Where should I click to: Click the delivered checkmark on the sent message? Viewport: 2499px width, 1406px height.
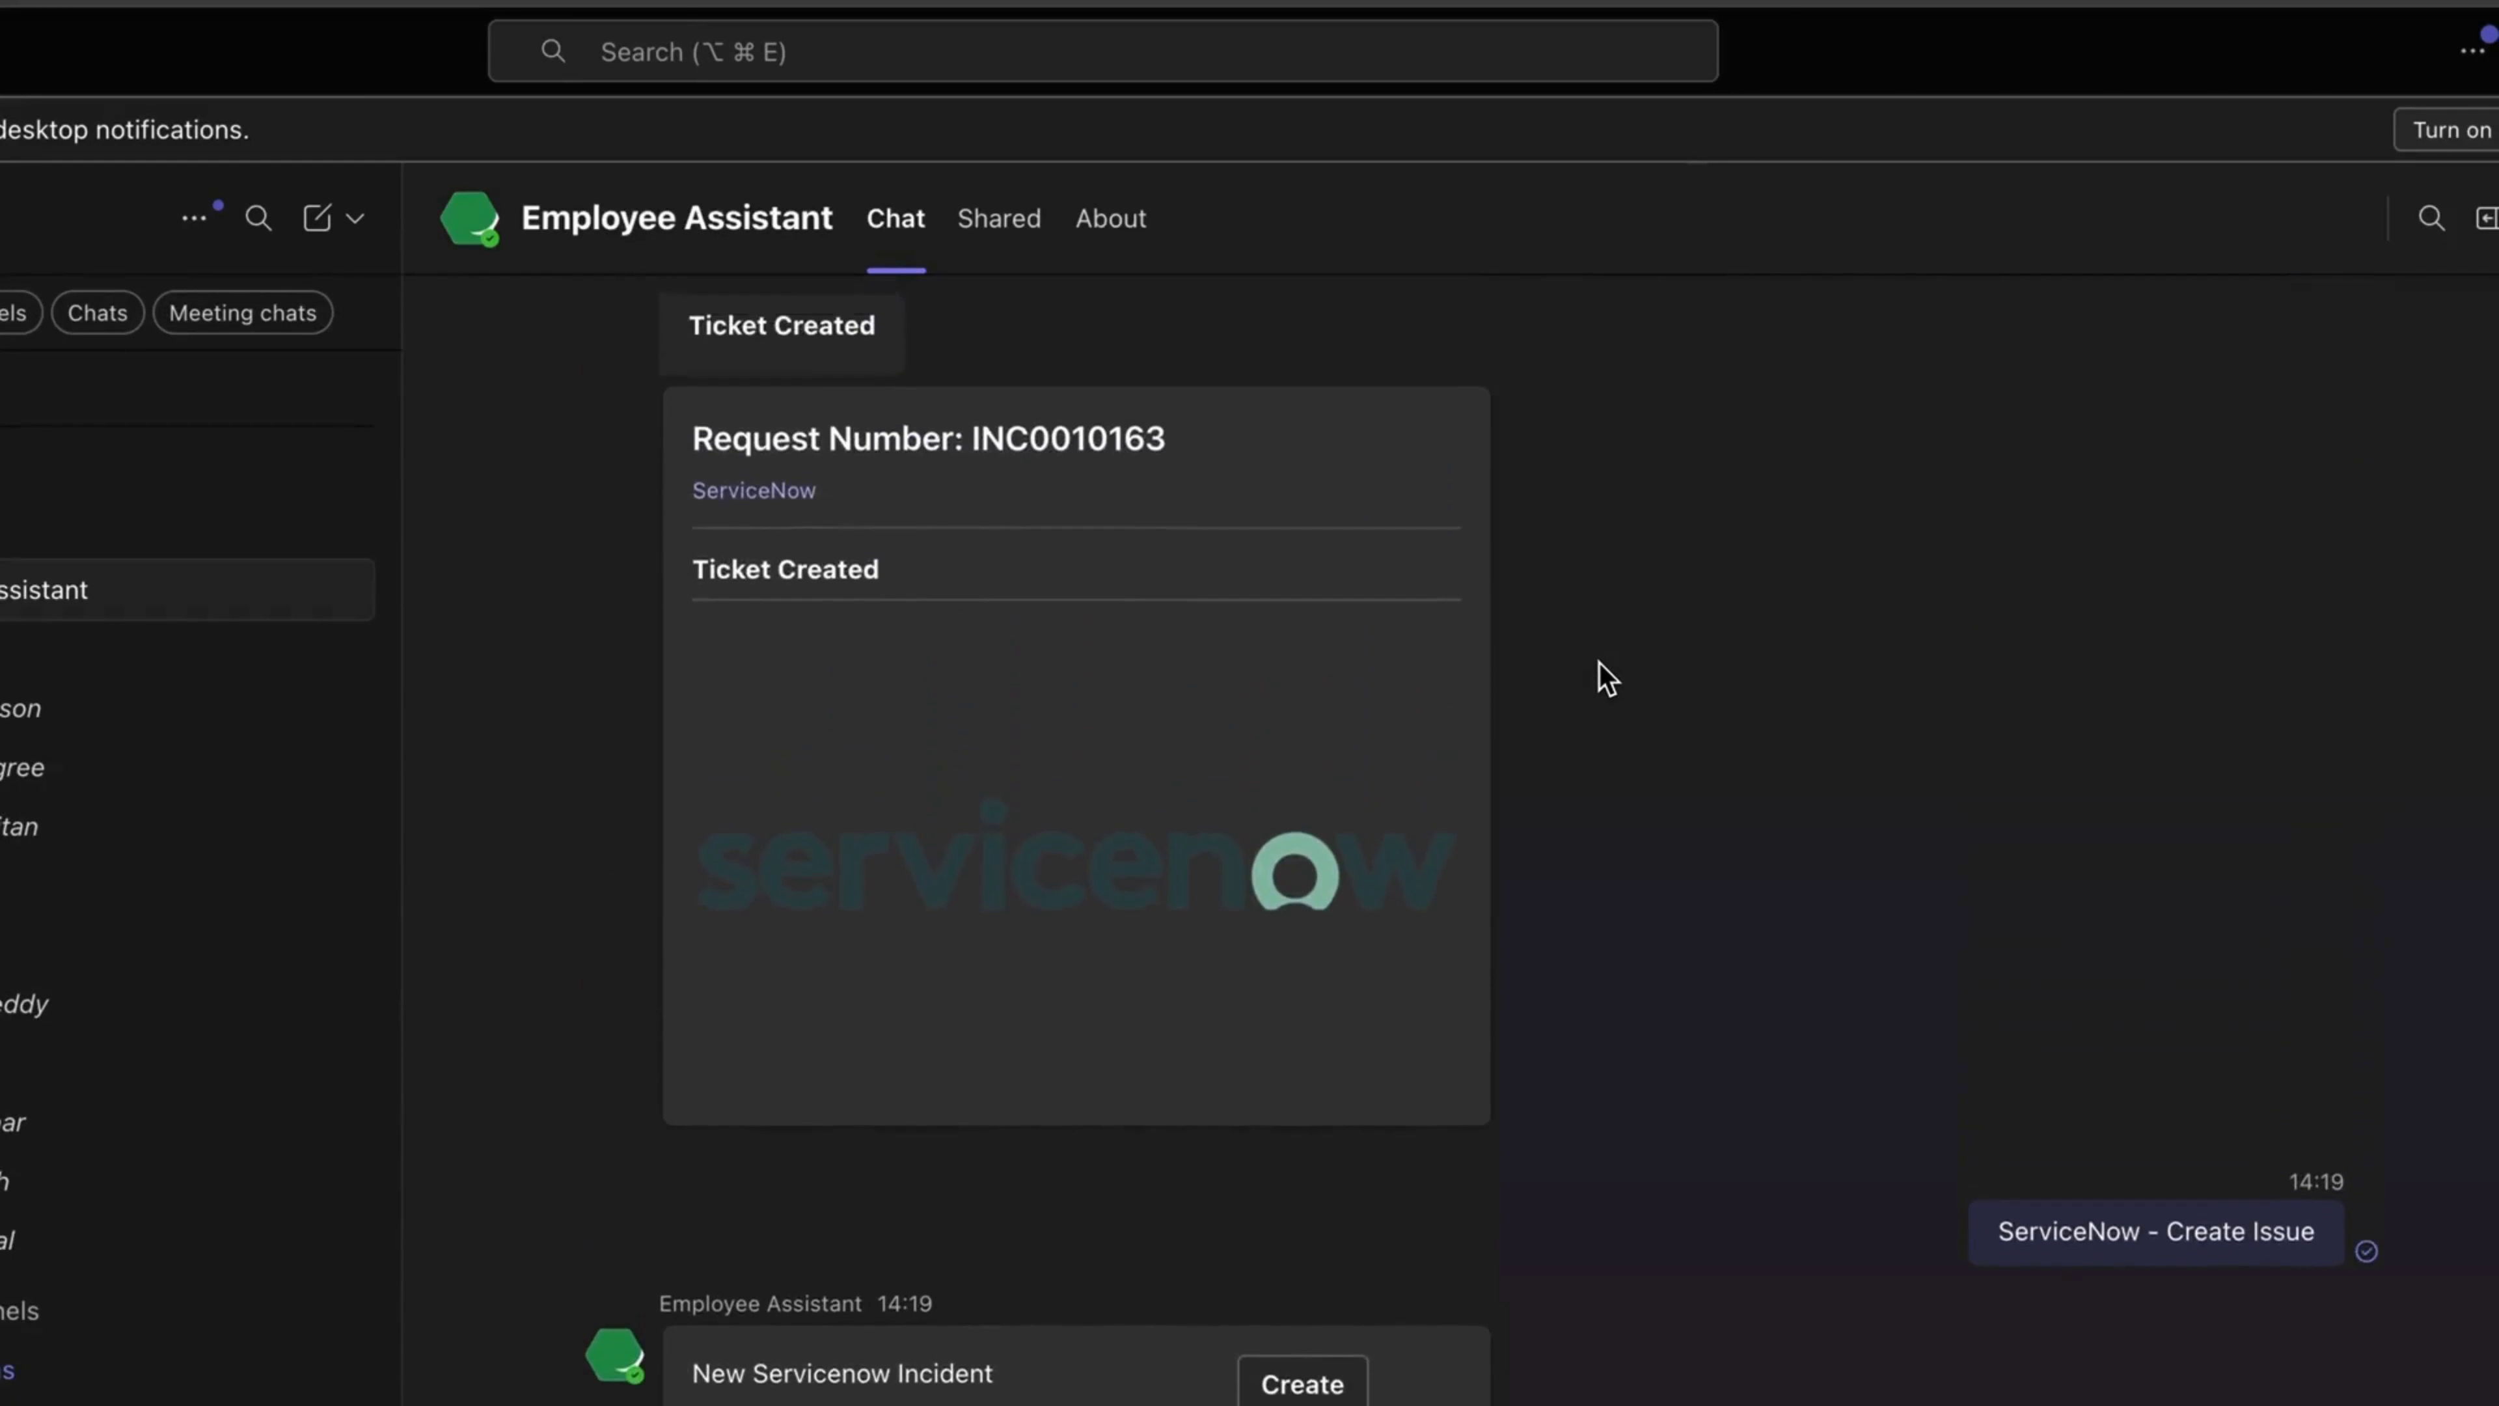click(2367, 1252)
